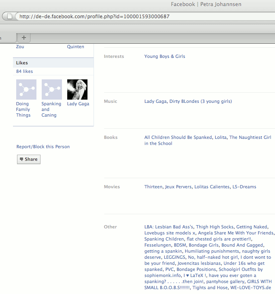This screenshot has height=294, width=275.
Task: Open the Report/Block this Person link
Action: pyautogui.click(x=43, y=147)
